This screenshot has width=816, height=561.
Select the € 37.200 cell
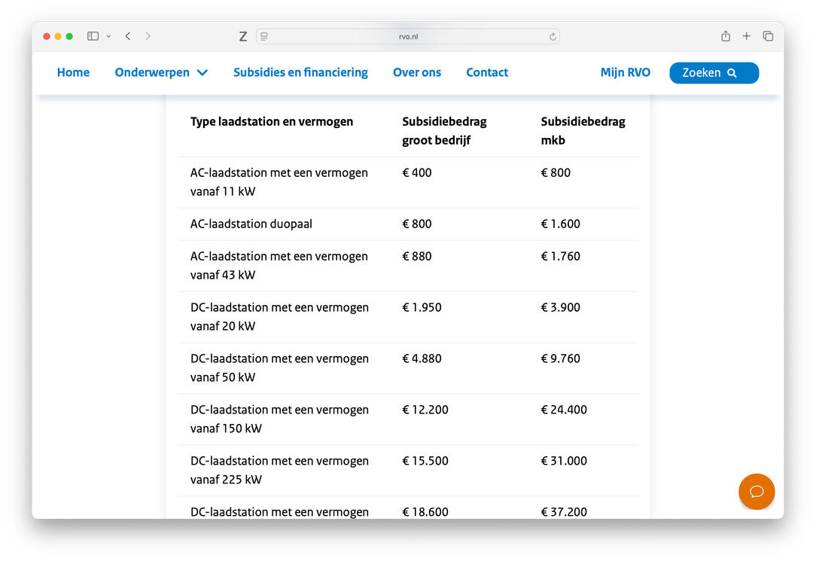tap(564, 512)
